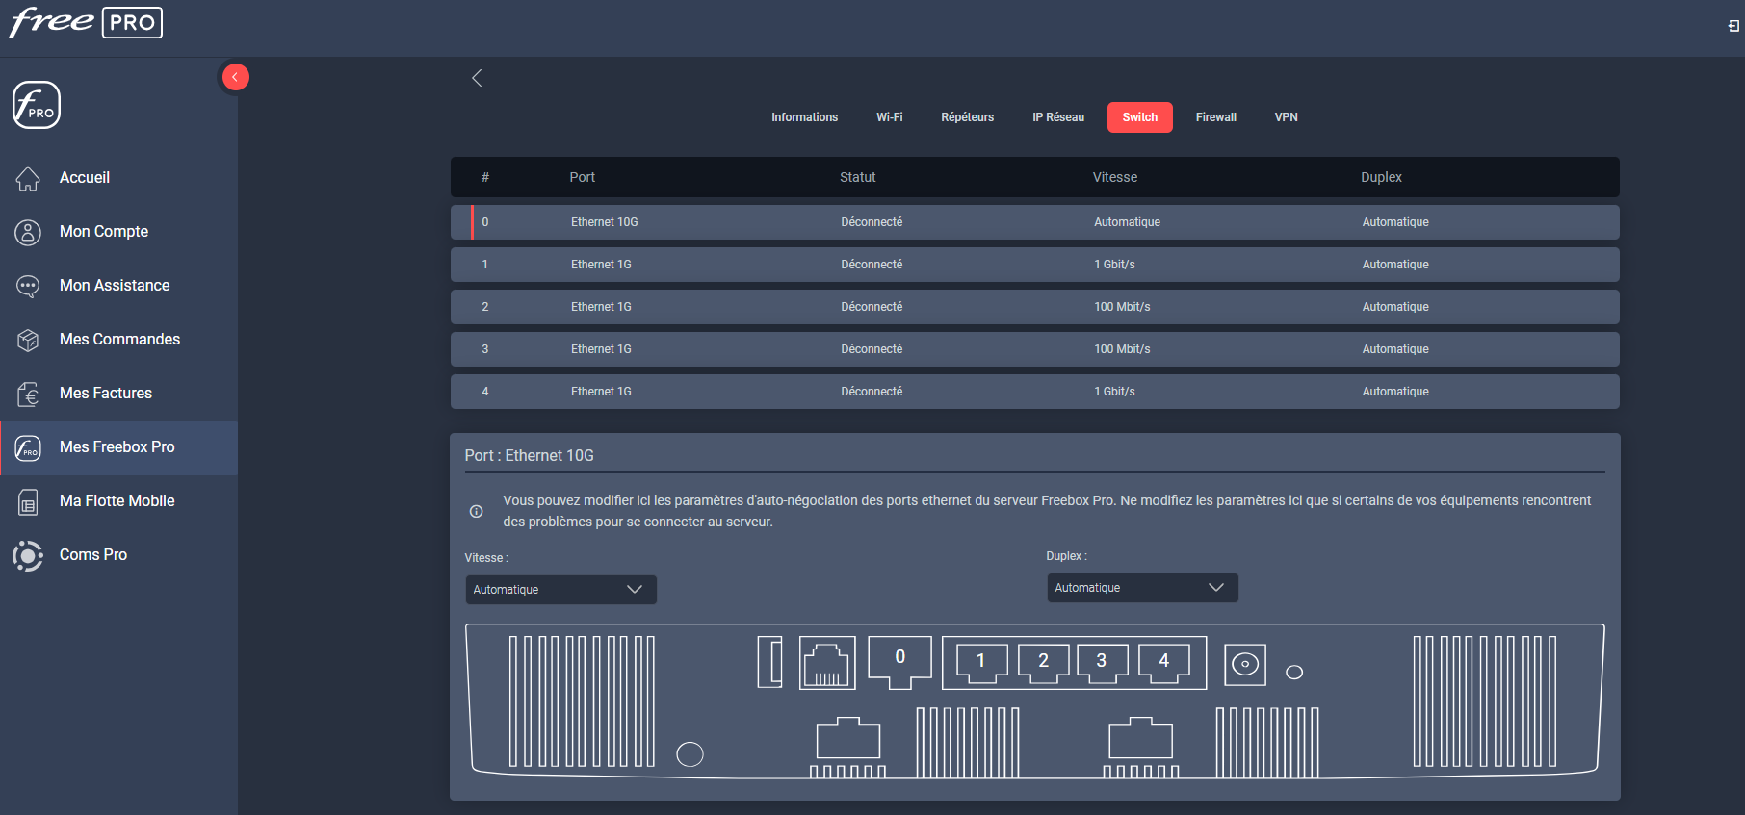
Task: Open the Vitesse dropdown
Action: click(x=560, y=590)
